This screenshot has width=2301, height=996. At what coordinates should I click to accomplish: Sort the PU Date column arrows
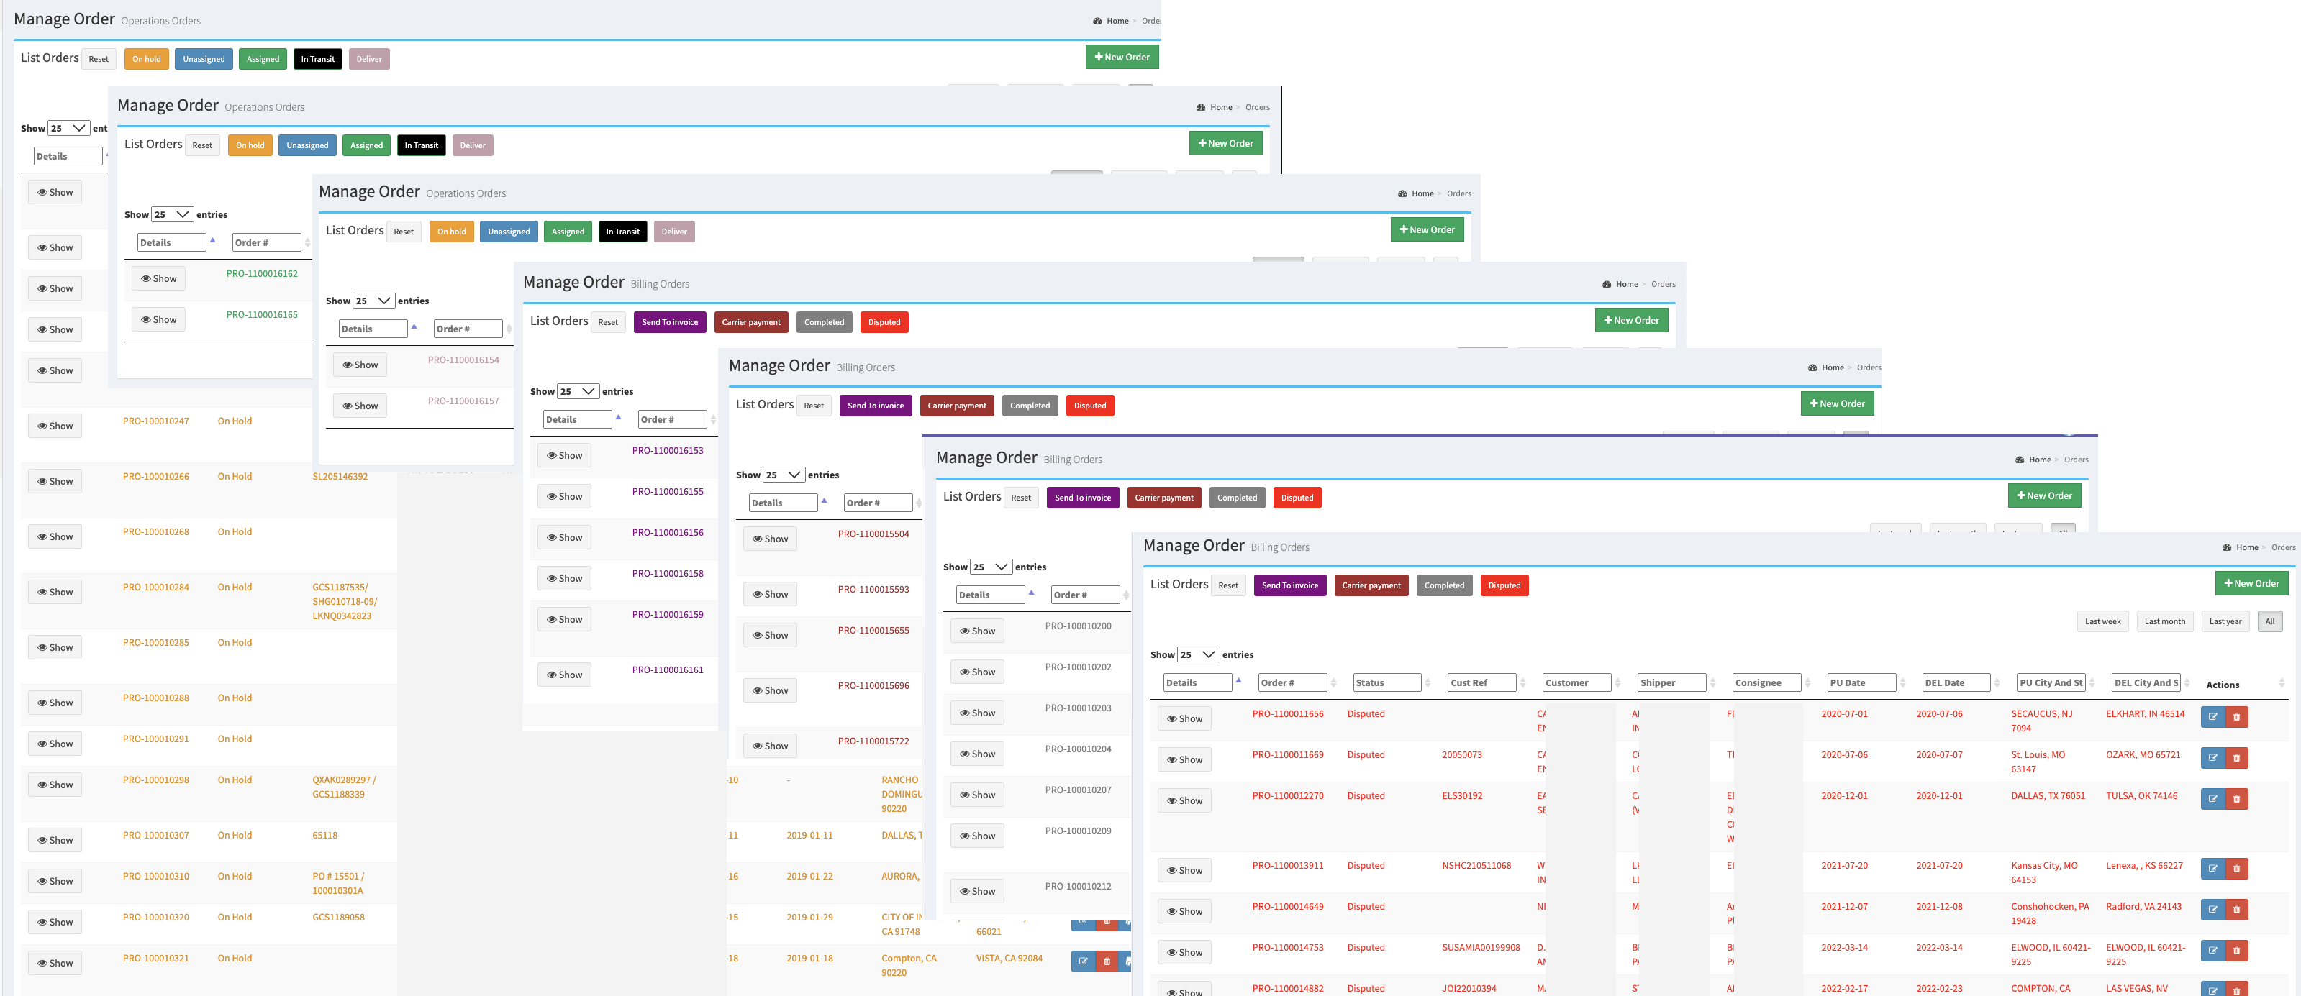tap(1902, 682)
